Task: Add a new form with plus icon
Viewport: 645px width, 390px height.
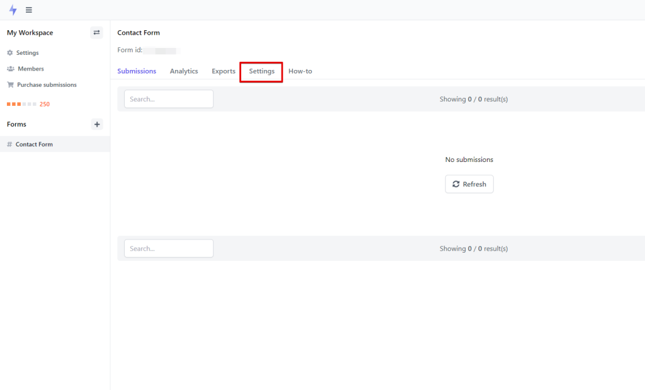Action: pos(97,124)
